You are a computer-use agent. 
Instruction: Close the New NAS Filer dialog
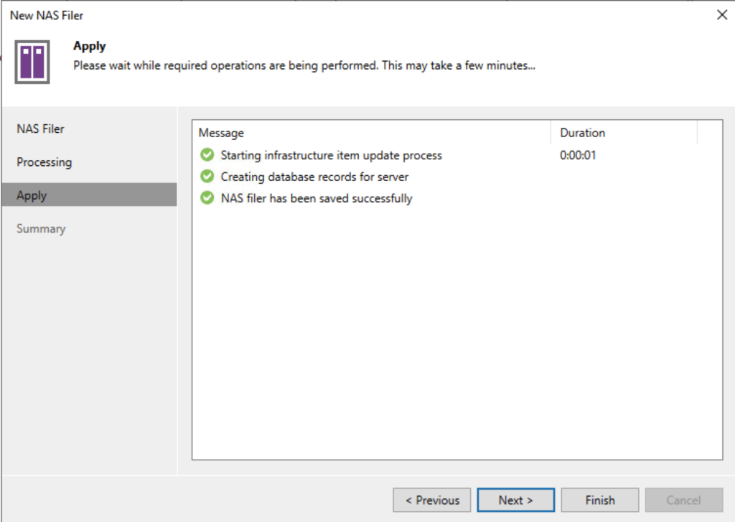click(x=721, y=15)
